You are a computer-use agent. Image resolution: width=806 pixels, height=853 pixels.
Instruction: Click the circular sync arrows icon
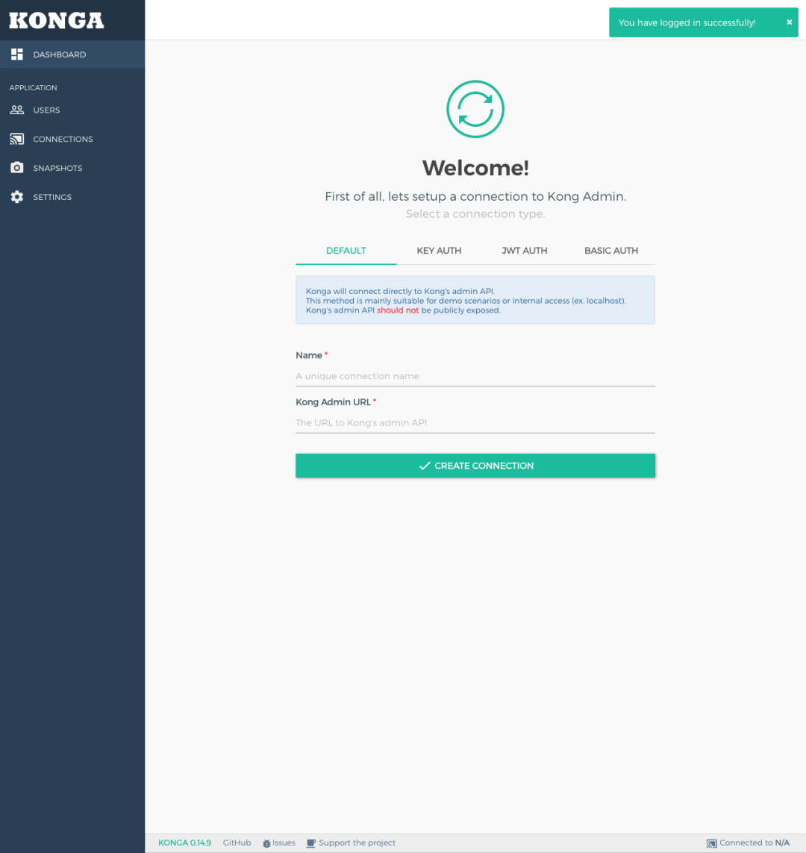pos(475,110)
